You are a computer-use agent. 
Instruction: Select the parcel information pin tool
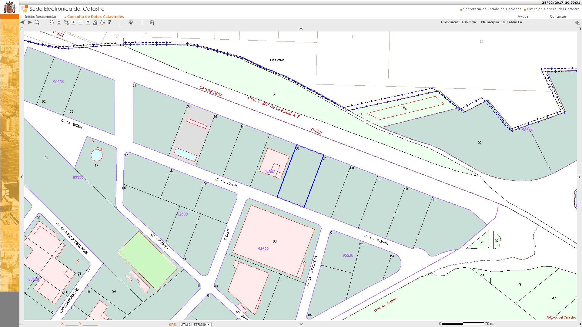131,22
